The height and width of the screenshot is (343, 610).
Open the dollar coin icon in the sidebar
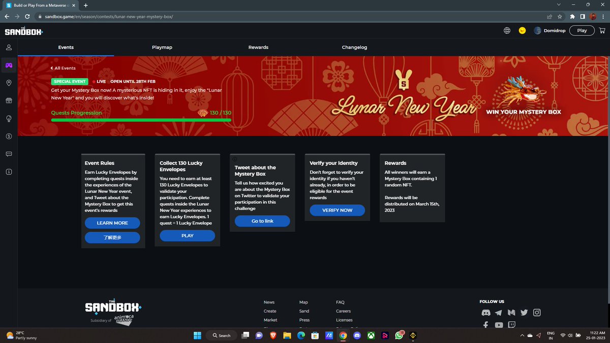(x=9, y=136)
